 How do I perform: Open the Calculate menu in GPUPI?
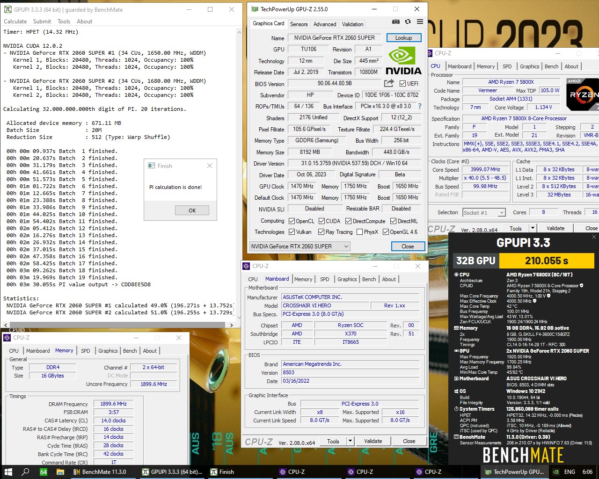[15, 22]
